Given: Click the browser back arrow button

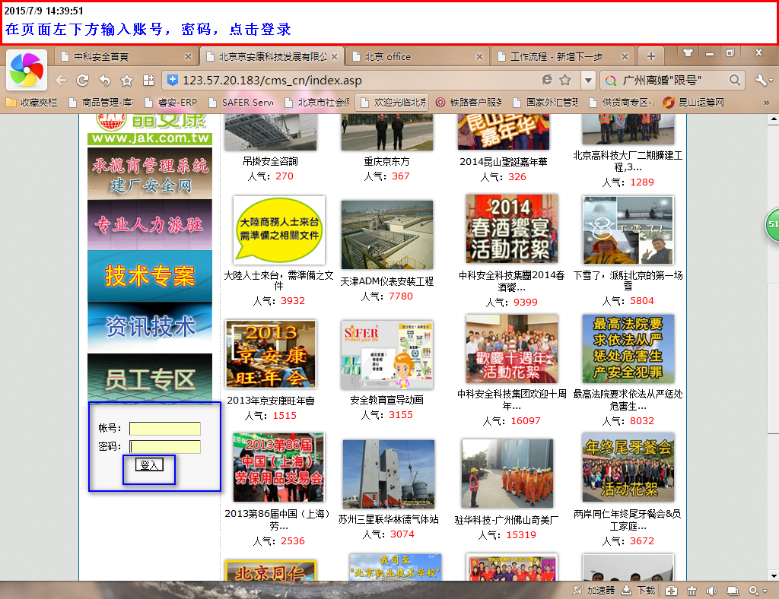Looking at the screenshot, I should click(61, 80).
